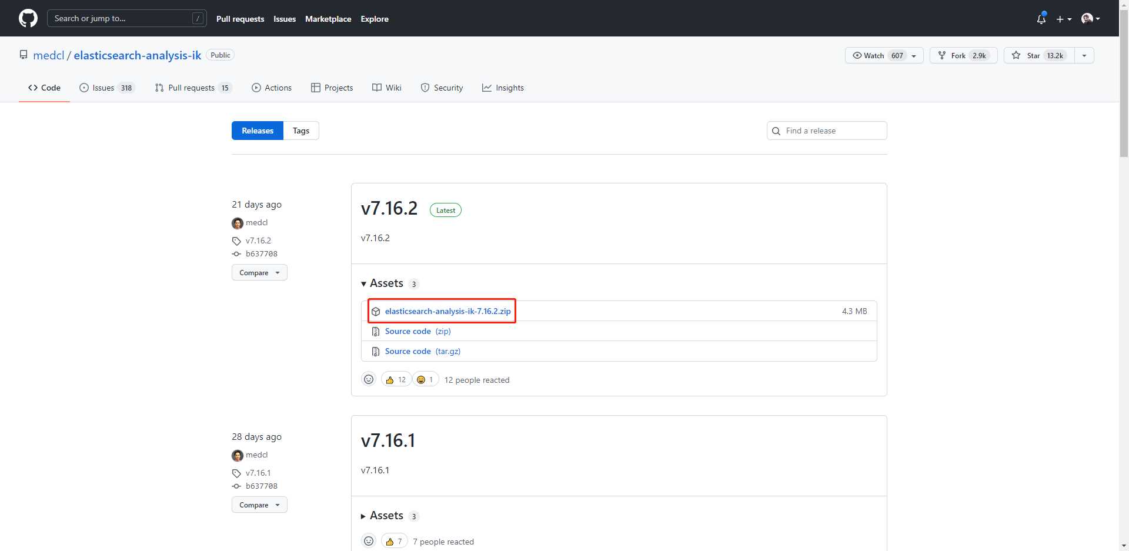Viewport: 1129px width, 551px height.
Task: Switch to the Code tab
Action: tap(44, 88)
